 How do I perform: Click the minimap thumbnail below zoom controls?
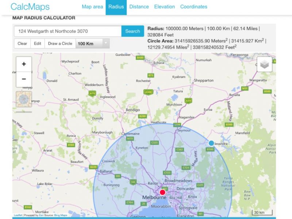pos(24,99)
